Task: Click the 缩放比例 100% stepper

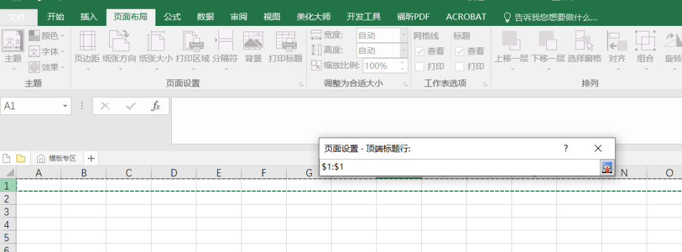Action: pos(402,66)
